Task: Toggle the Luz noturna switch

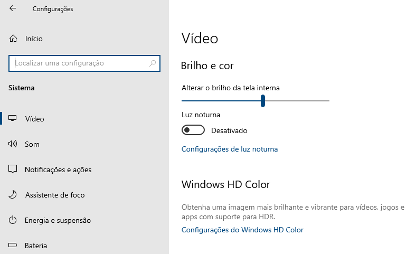Action: [x=193, y=130]
